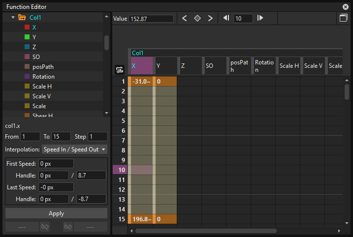Toggle spreadsheet/curve view icon
This screenshot has height=237, width=353.
coord(343,18)
